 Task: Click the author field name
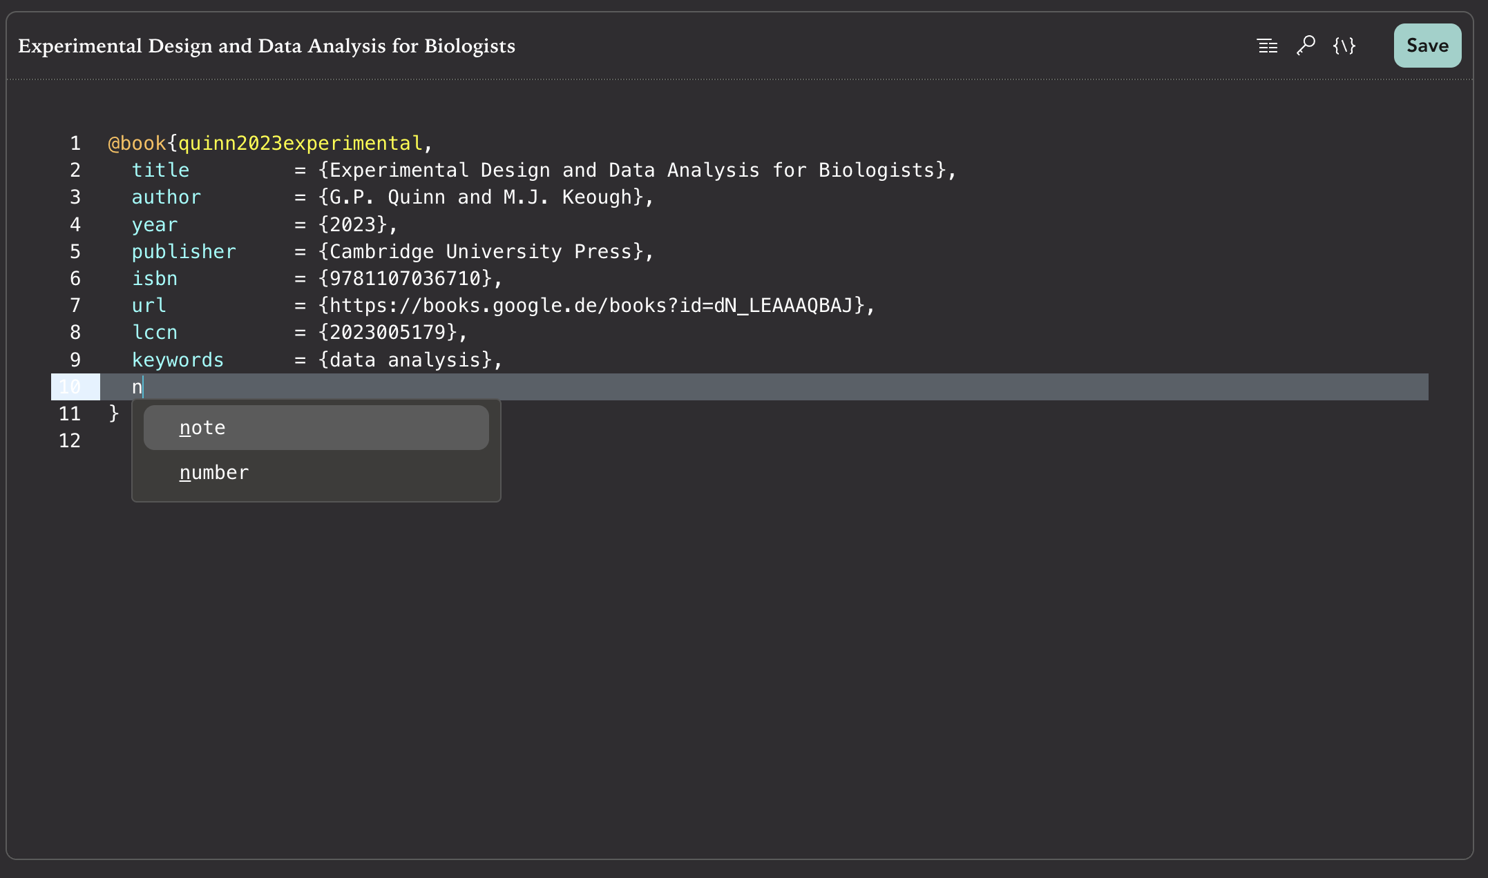click(x=166, y=197)
